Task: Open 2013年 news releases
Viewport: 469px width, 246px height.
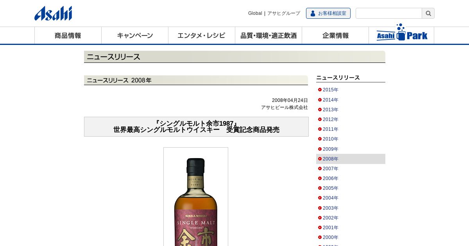Action: (x=331, y=110)
